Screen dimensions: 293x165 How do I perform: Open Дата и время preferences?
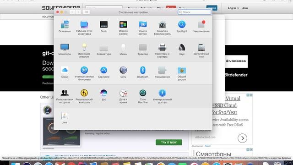pos(123,96)
